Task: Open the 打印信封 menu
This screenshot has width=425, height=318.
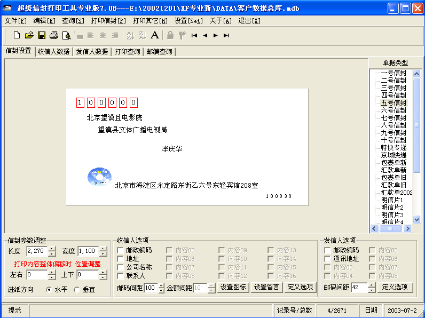Action: (x=108, y=21)
